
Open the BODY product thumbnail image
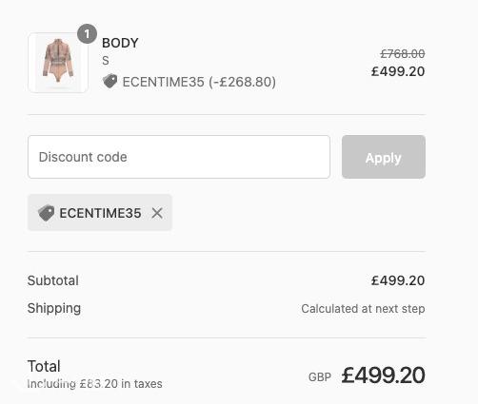(58, 63)
